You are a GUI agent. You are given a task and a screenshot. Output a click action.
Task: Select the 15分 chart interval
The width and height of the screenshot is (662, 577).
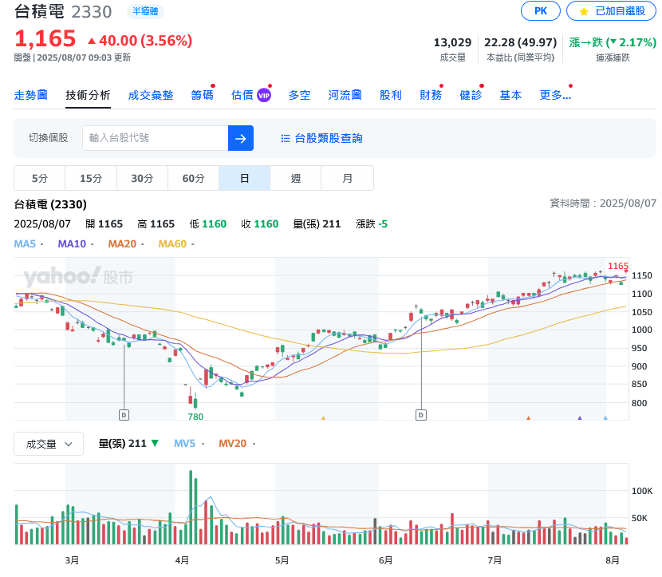point(91,178)
